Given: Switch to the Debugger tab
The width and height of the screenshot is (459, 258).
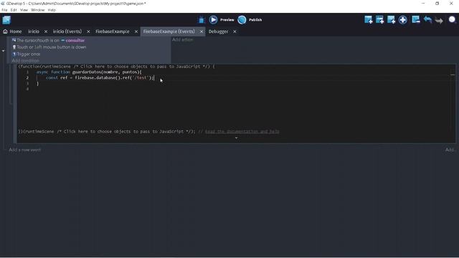Looking at the screenshot, I should [x=218, y=32].
